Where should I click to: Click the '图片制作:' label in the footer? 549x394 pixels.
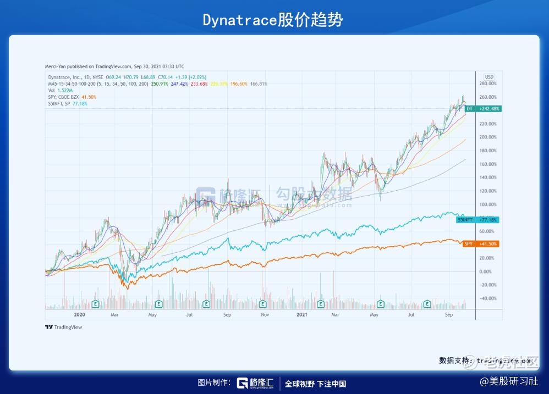pyautogui.click(x=214, y=383)
